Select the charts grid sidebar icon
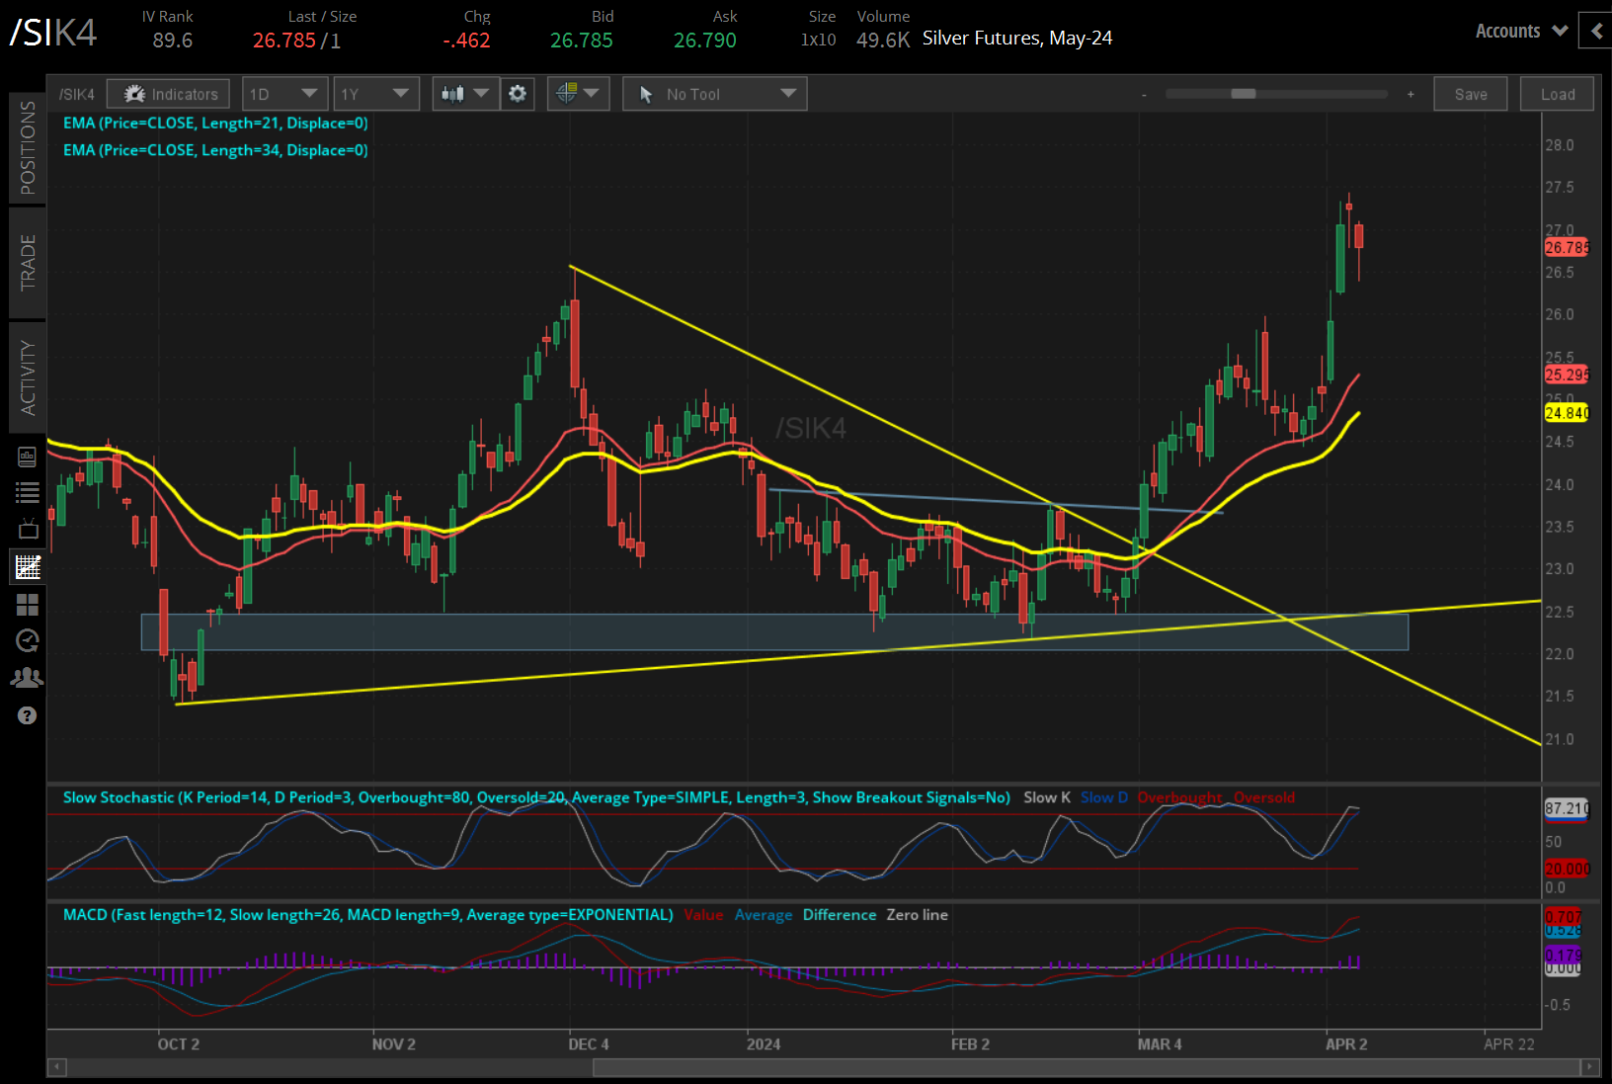 (x=28, y=566)
